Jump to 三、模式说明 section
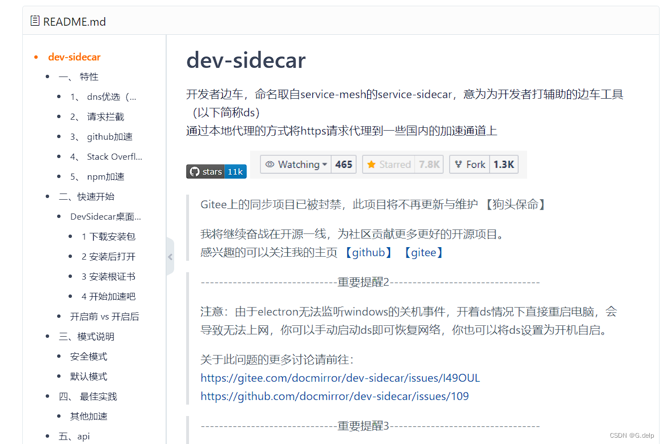 [x=87, y=337]
